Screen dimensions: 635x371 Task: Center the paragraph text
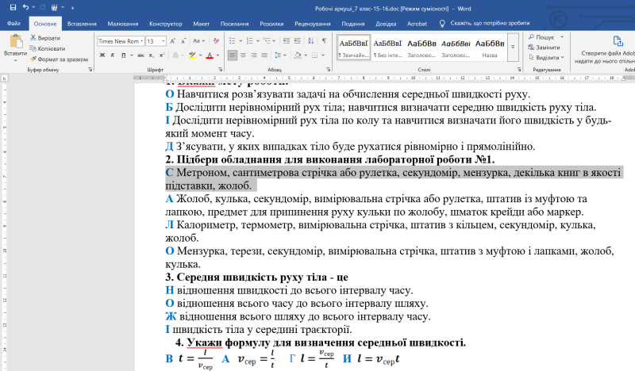tap(243, 55)
